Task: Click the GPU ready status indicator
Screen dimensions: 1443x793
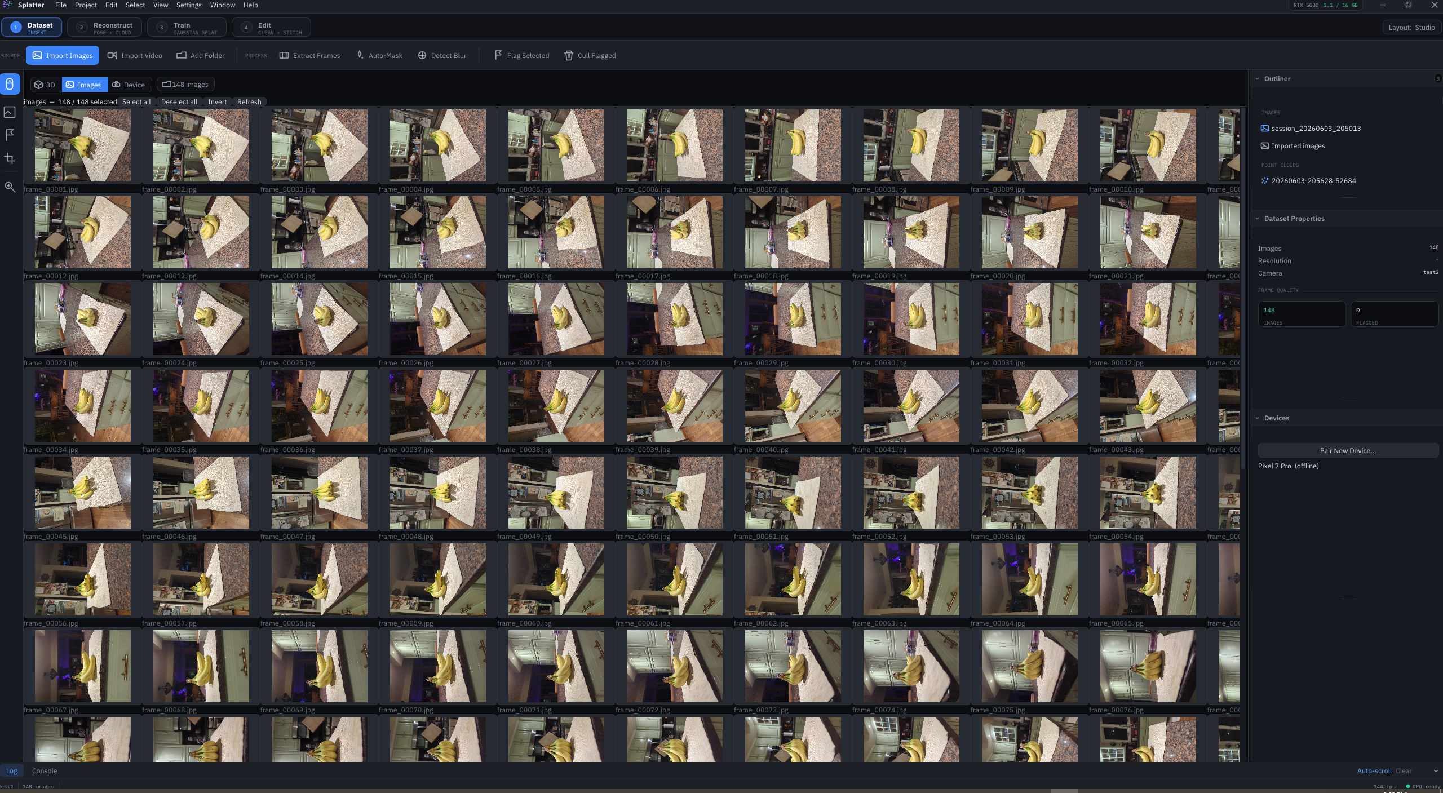Action: coord(1423,786)
